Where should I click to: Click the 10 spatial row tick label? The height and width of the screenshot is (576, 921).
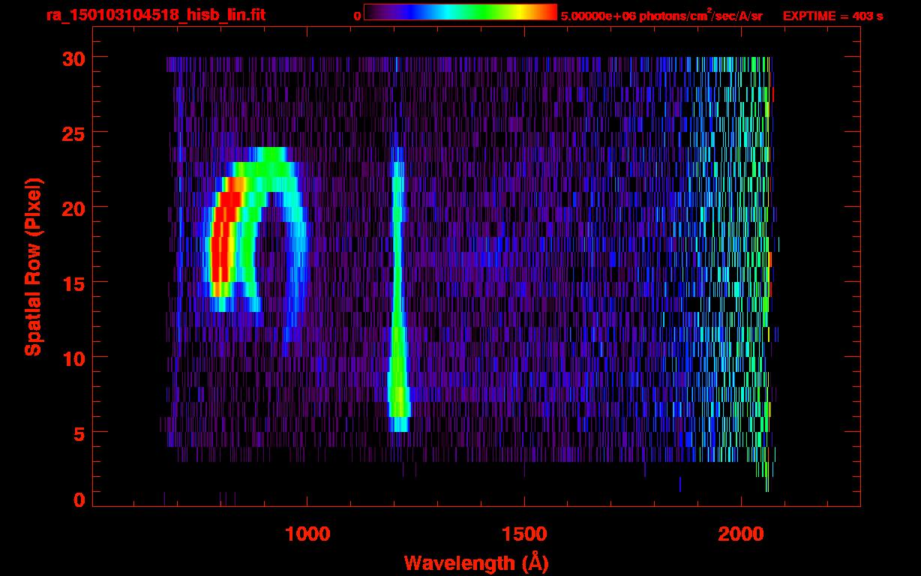73,358
